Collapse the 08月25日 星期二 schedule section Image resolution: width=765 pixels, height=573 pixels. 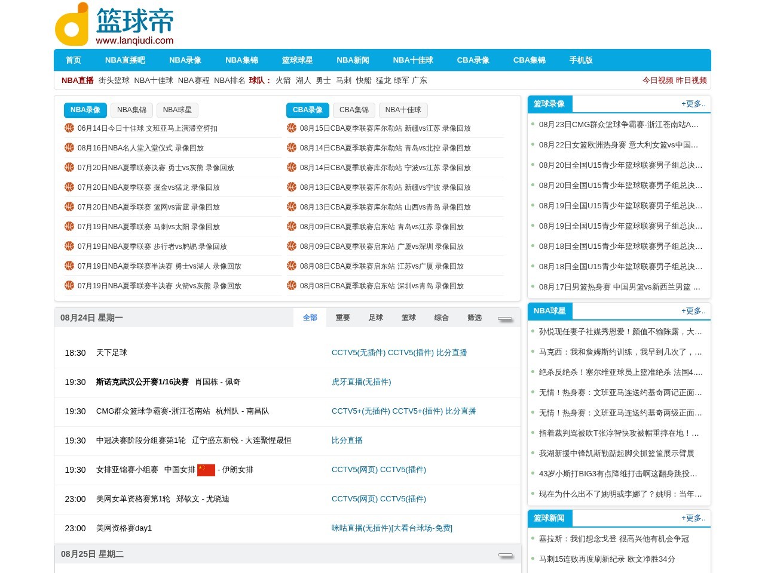pyautogui.click(x=506, y=555)
